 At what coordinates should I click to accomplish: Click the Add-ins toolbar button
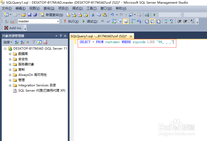pyautogui.click(x=13, y=28)
